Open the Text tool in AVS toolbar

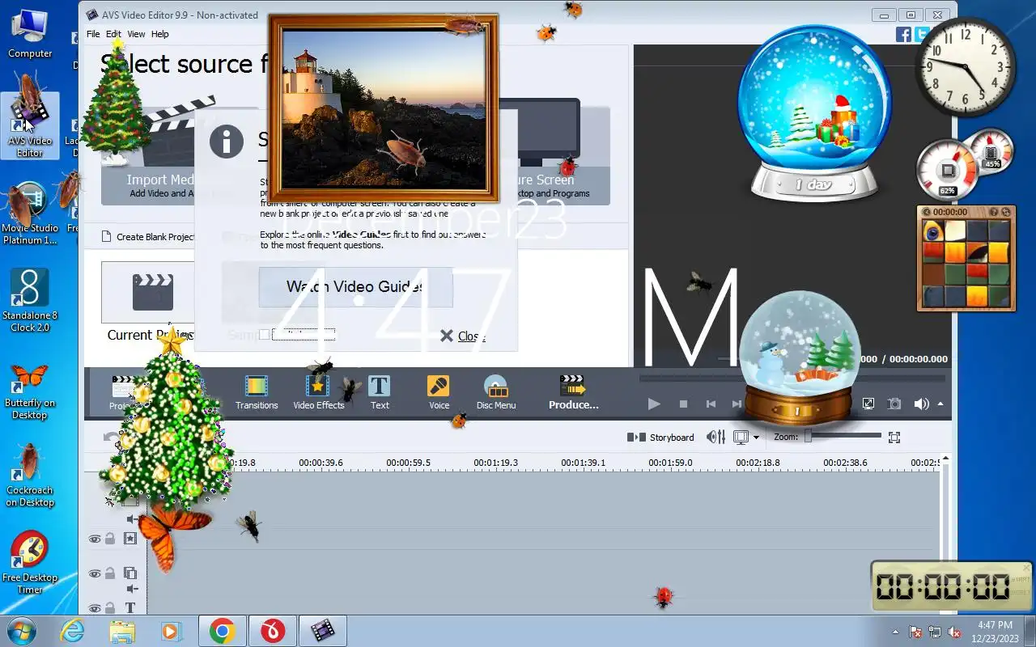(x=380, y=392)
